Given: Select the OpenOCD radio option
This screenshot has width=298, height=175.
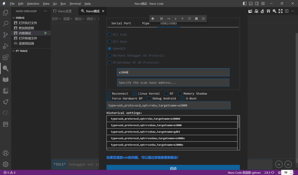Looking at the screenshot, I should click(110, 49).
